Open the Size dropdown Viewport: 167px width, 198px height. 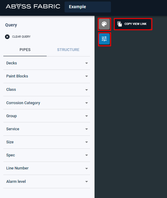(x=47, y=142)
